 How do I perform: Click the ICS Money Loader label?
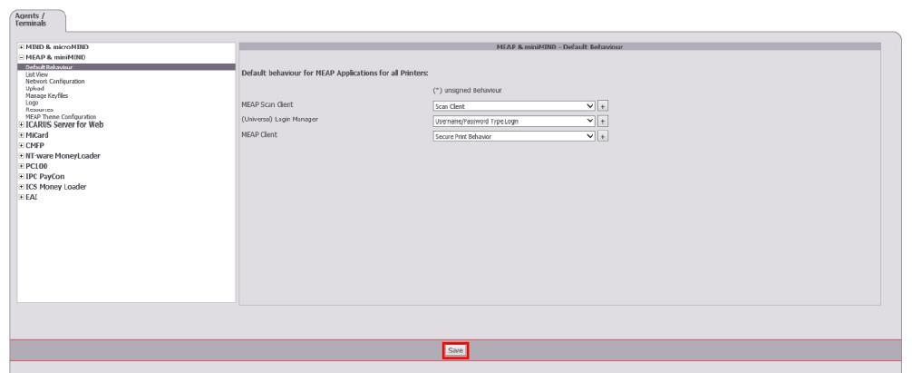(x=56, y=187)
